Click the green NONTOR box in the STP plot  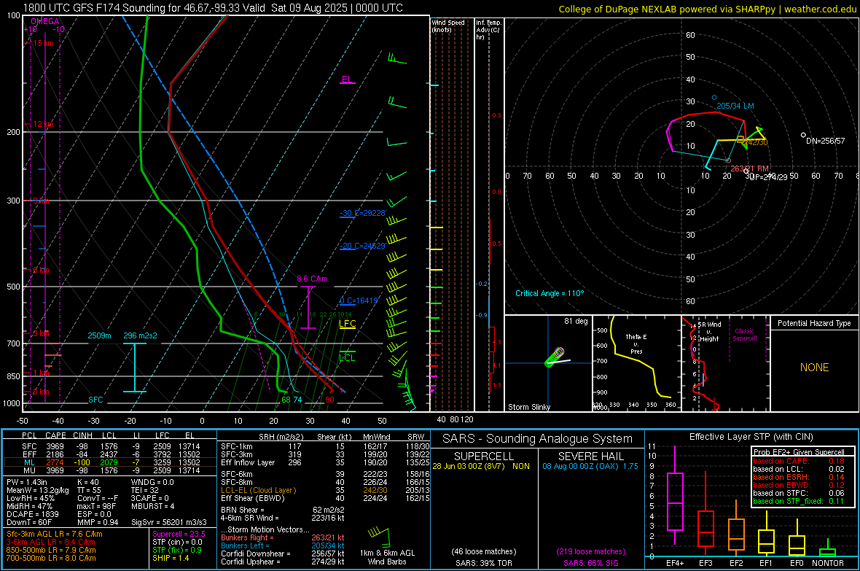coord(827,552)
